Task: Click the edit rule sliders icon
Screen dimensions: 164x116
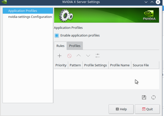Action: [98, 56]
